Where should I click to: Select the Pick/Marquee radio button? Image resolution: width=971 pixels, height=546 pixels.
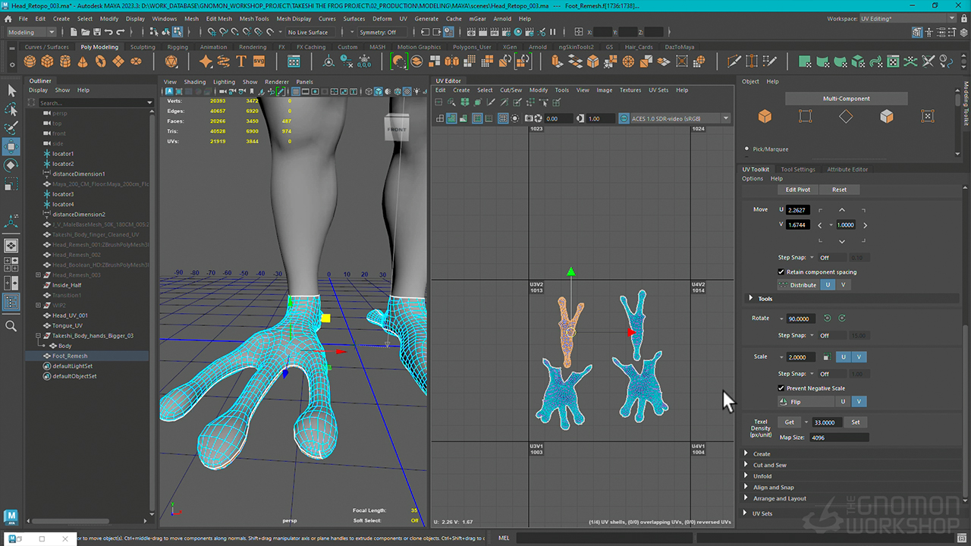tap(746, 149)
